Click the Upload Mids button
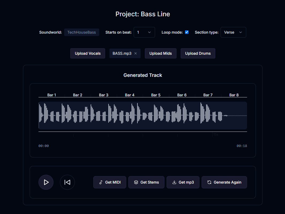285x214 pixels. (x=160, y=53)
